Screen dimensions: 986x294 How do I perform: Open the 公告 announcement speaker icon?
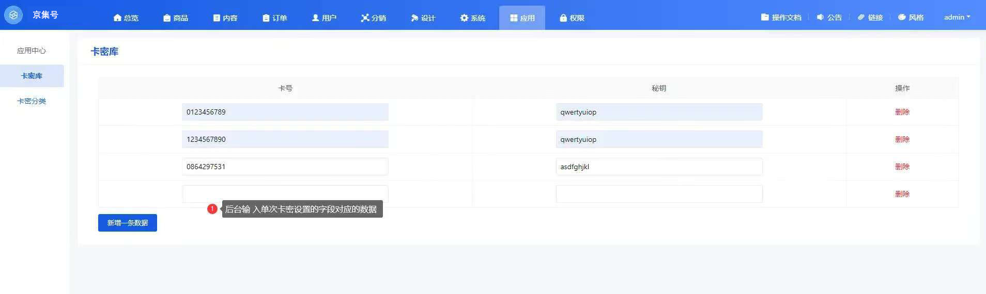point(820,18)
